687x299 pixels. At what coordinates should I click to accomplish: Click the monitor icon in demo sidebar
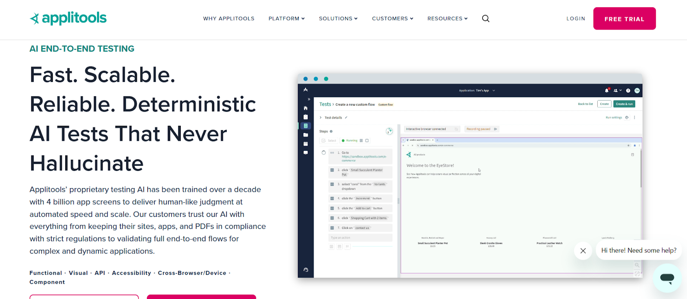pos(306,153)
